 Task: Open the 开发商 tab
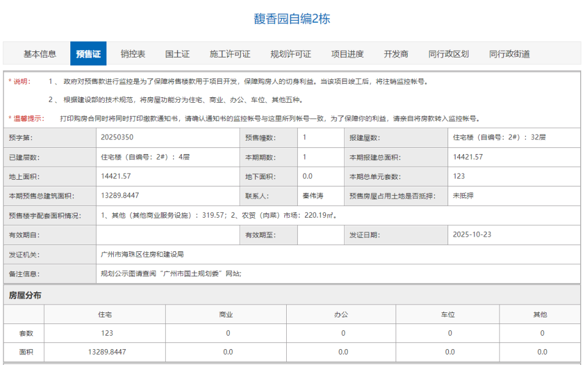398,53
